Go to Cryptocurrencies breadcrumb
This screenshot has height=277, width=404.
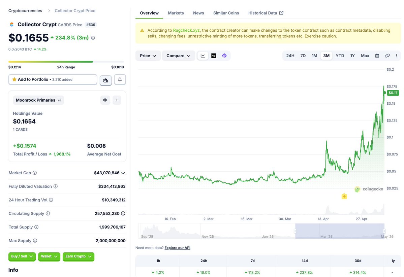[x=25, y=10]
